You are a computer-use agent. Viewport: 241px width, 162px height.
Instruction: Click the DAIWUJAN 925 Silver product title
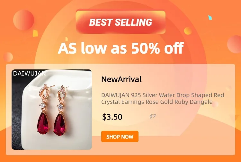point(163,98)
